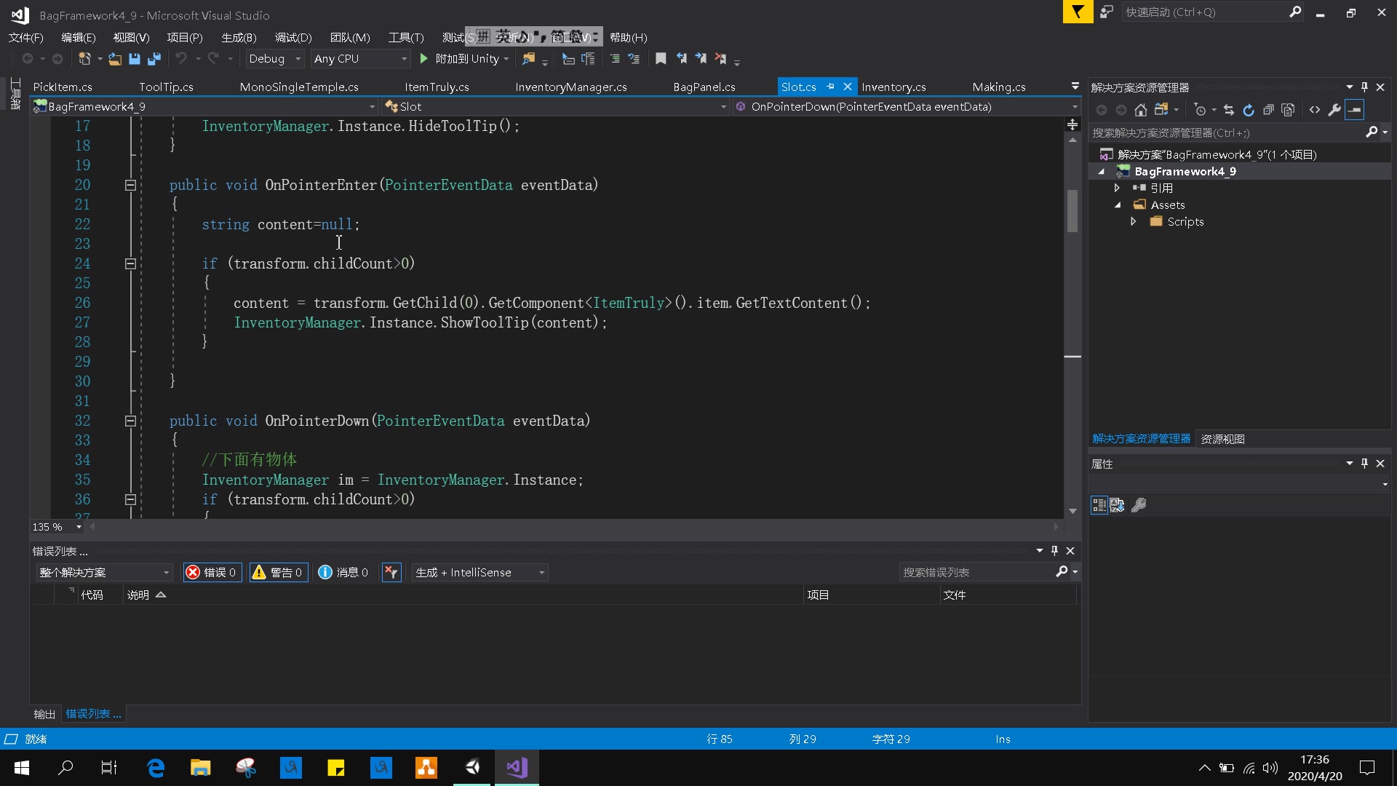
Task: Switch to the 输出 panel
Action: pos(43,714)
